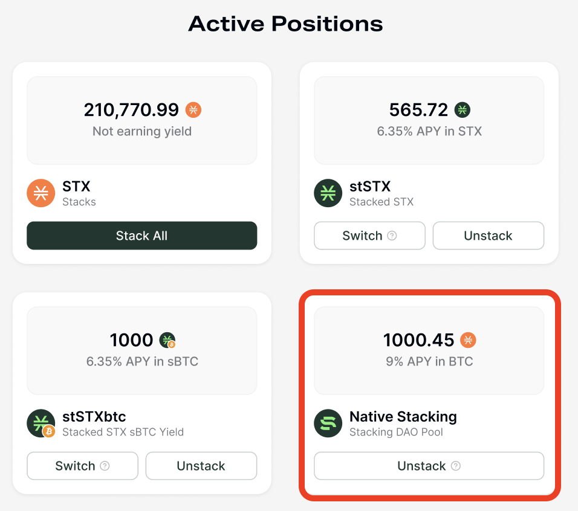Click help icon on Native Stacking Unstack
Image resolution: width=578 pixels, height=511 pixels.
coord(456,466)
